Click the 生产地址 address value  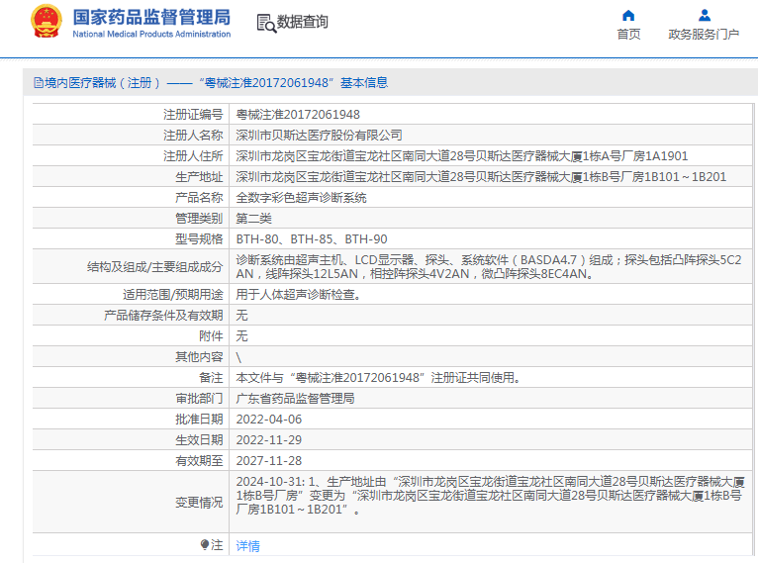tap(481, 177)
